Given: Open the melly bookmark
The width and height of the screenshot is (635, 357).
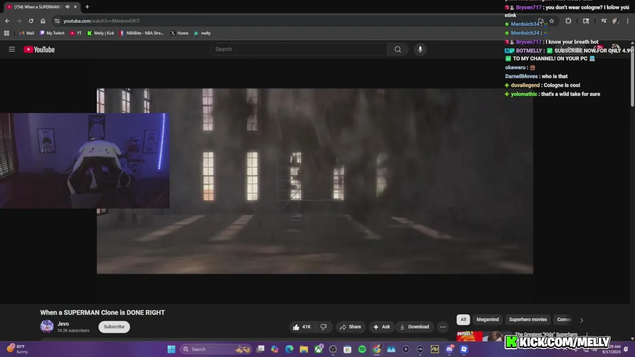Looking at the screenshot, I should pos(202,33).
